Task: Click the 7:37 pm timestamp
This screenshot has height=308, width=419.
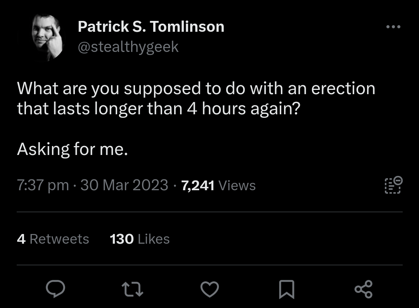Action: coord(43,185)
